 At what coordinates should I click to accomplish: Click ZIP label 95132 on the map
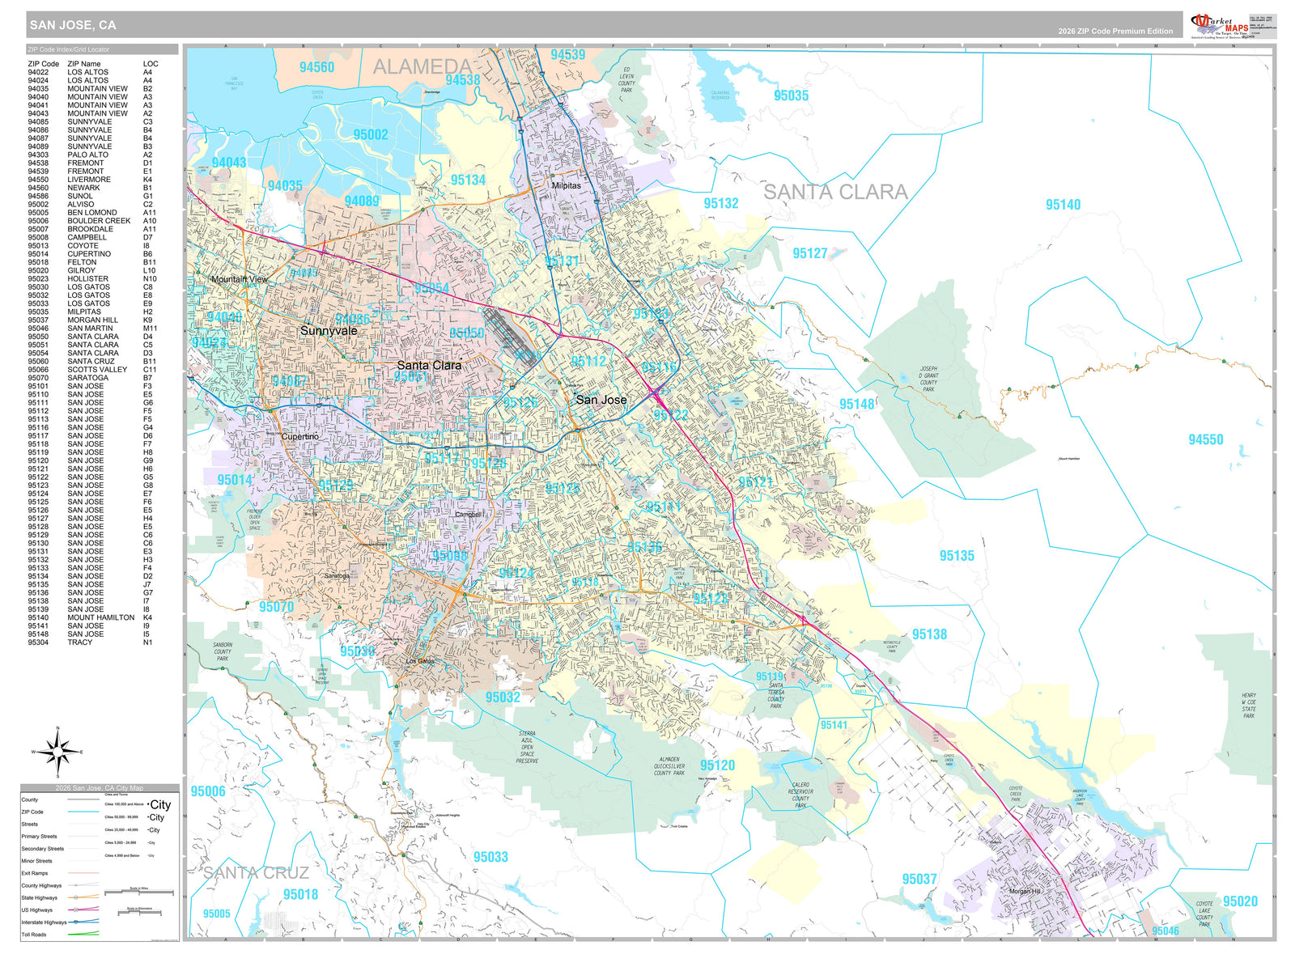click(x=721, y=203)
